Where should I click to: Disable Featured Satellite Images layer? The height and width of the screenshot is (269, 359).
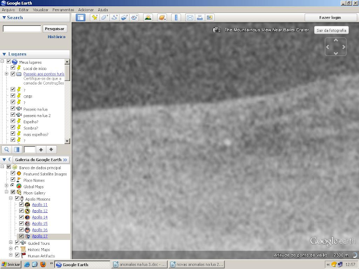point(13,173)
